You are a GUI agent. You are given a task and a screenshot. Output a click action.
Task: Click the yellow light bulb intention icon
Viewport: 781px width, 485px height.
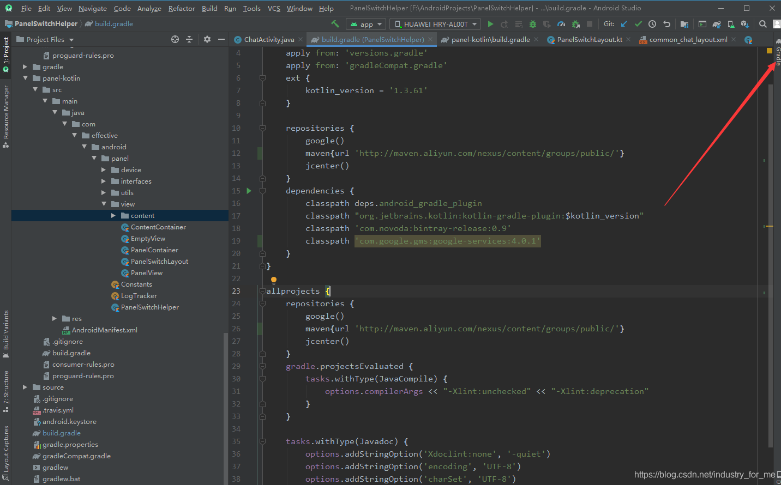pyautogui.click(x=274, y=281)
